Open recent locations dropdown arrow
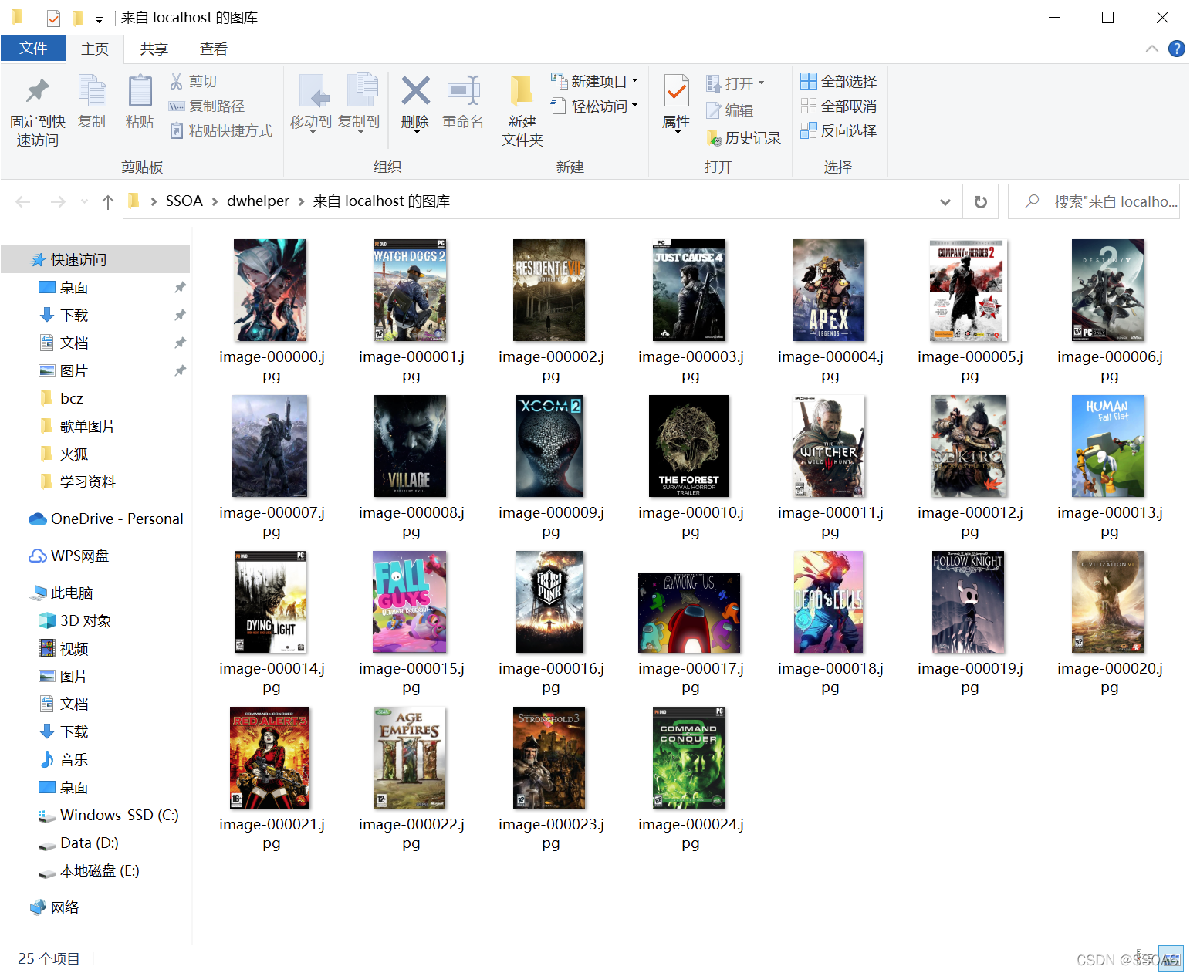1190x973 pixels. coord(84,201)
